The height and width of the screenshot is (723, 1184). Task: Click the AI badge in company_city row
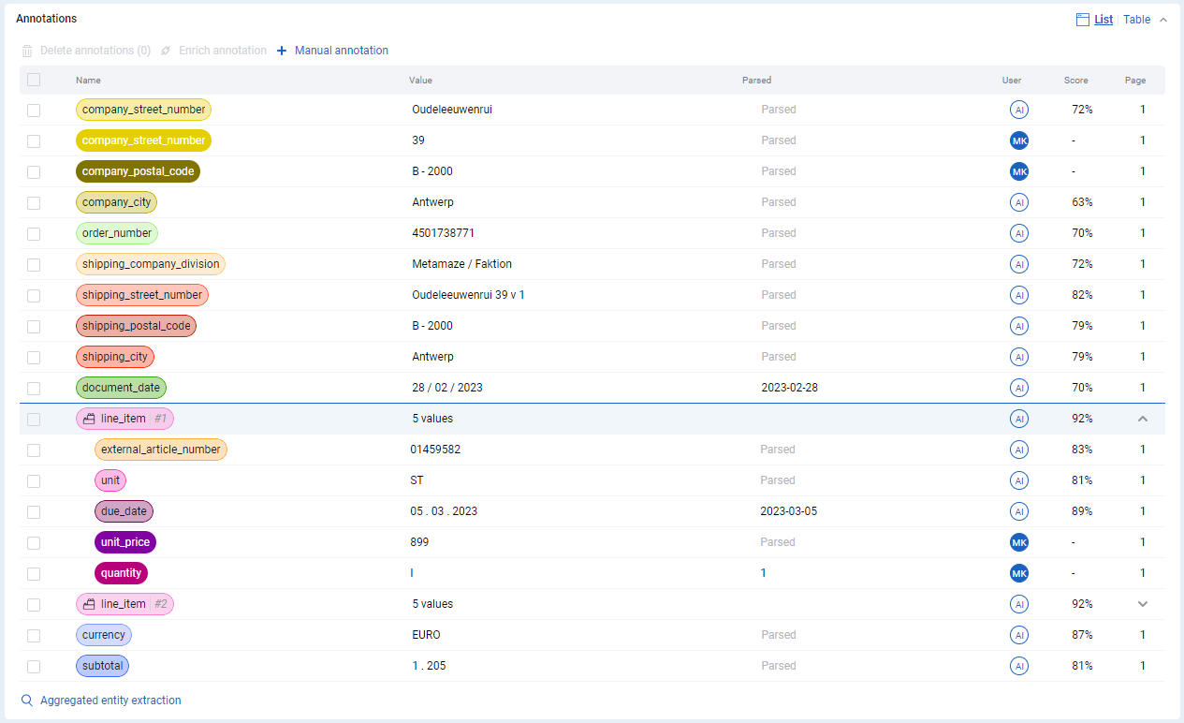tap(1019, 202)
